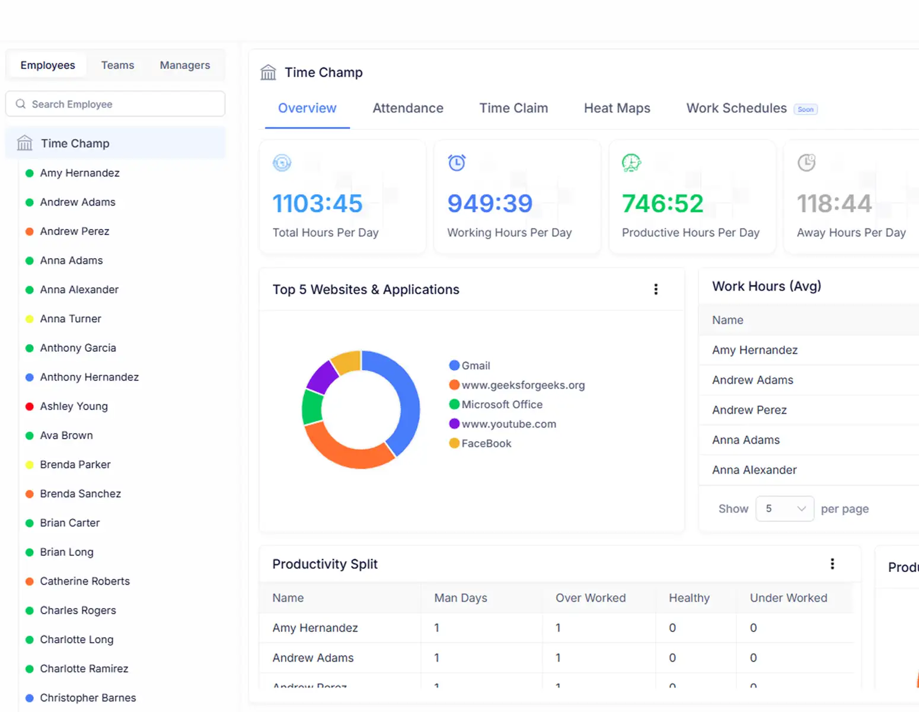919x712 pixels.
Task: Select Time Champ organization in sidebar tree
Action: point(75,144)
